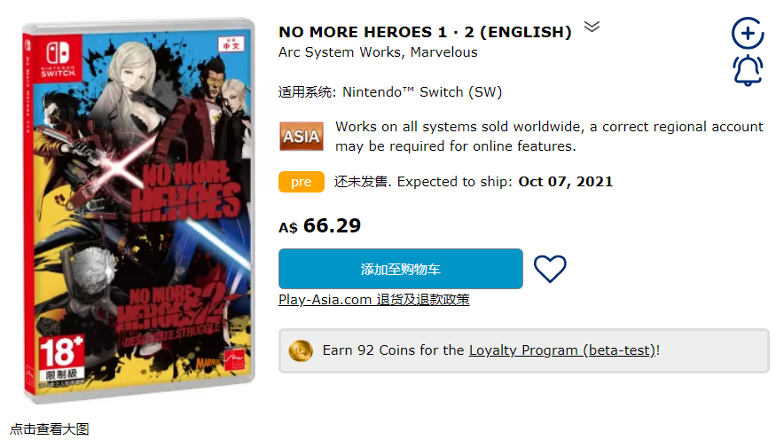Image resolution: width=776 pixels, height=448 pixels.
Task: Click the ASIA region badge icon
Action: [301, 137]
